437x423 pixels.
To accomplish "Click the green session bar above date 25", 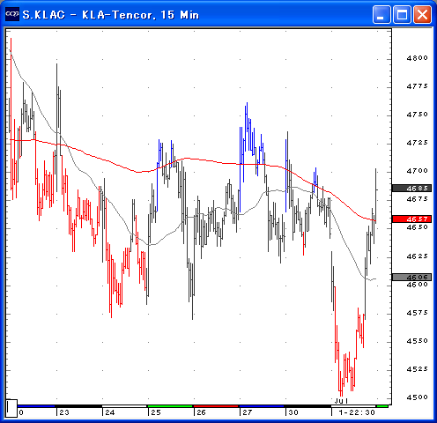I will tap(170, 406).
